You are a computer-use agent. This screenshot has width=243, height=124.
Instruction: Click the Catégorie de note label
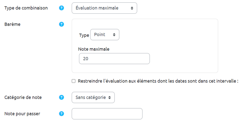(x=23, y=97)
